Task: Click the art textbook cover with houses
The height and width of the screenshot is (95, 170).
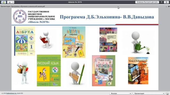Action: (x=108, y=40)
